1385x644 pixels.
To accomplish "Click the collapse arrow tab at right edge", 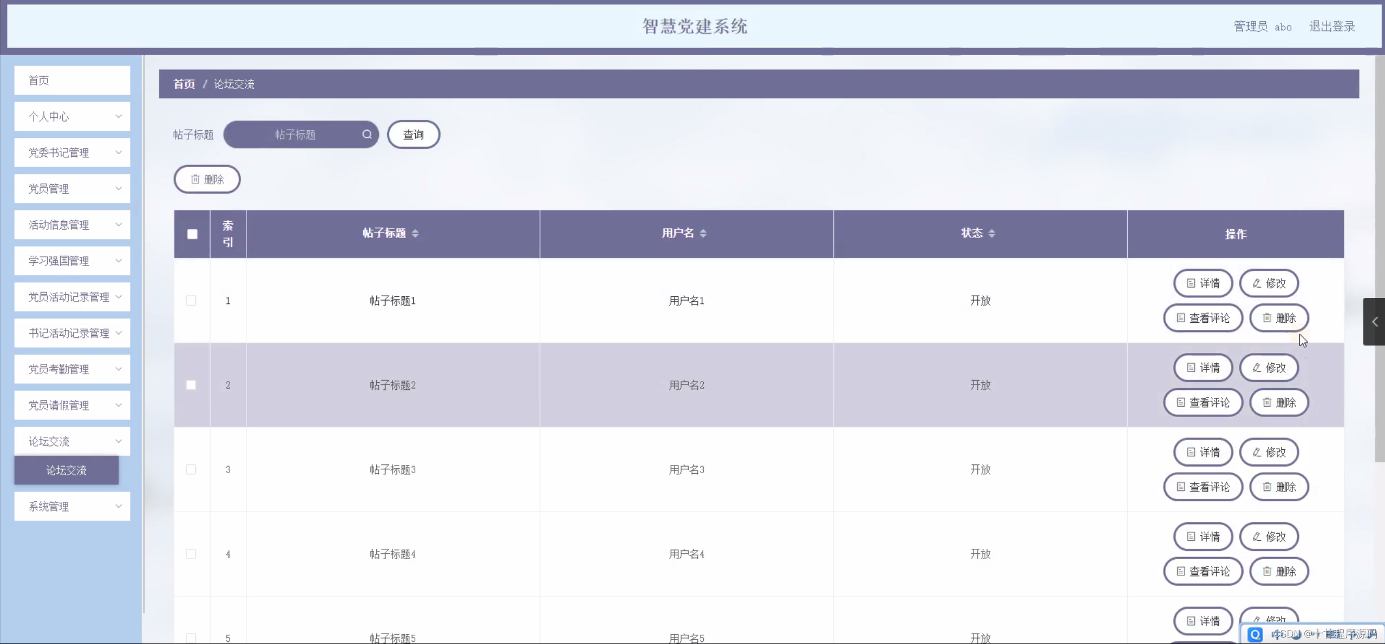I will [x=1374, y=322].
